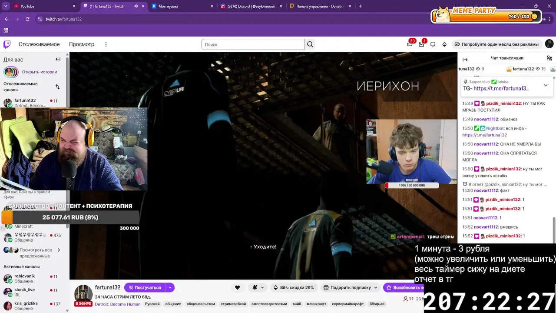556x313 pixels.
Task: Click the chat panel scrollbar
Action: 554,230
